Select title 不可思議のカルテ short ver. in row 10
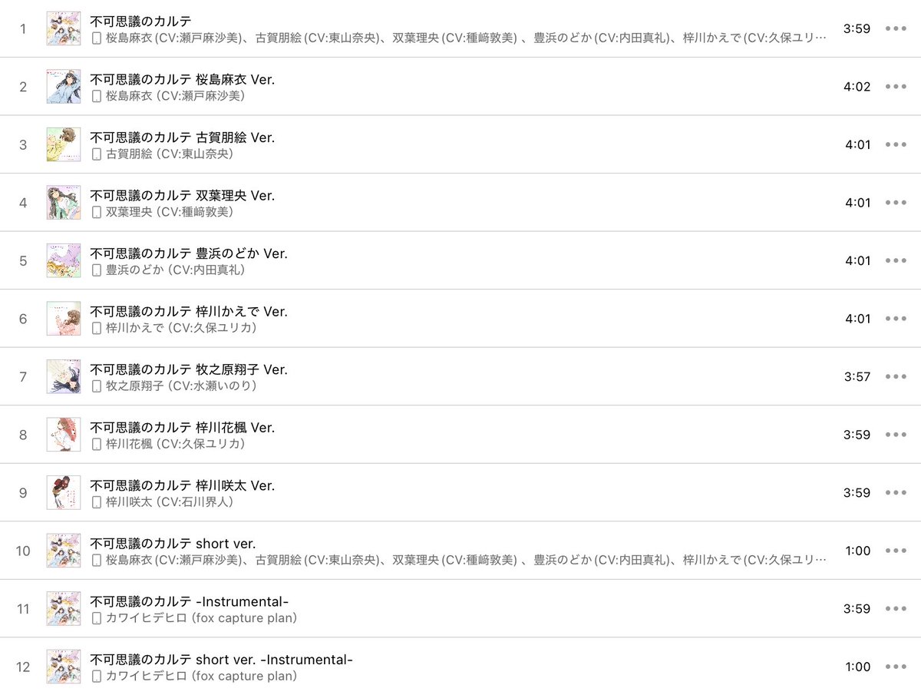Viewport: 921px width, 695px height. click(x=173, y=543)
